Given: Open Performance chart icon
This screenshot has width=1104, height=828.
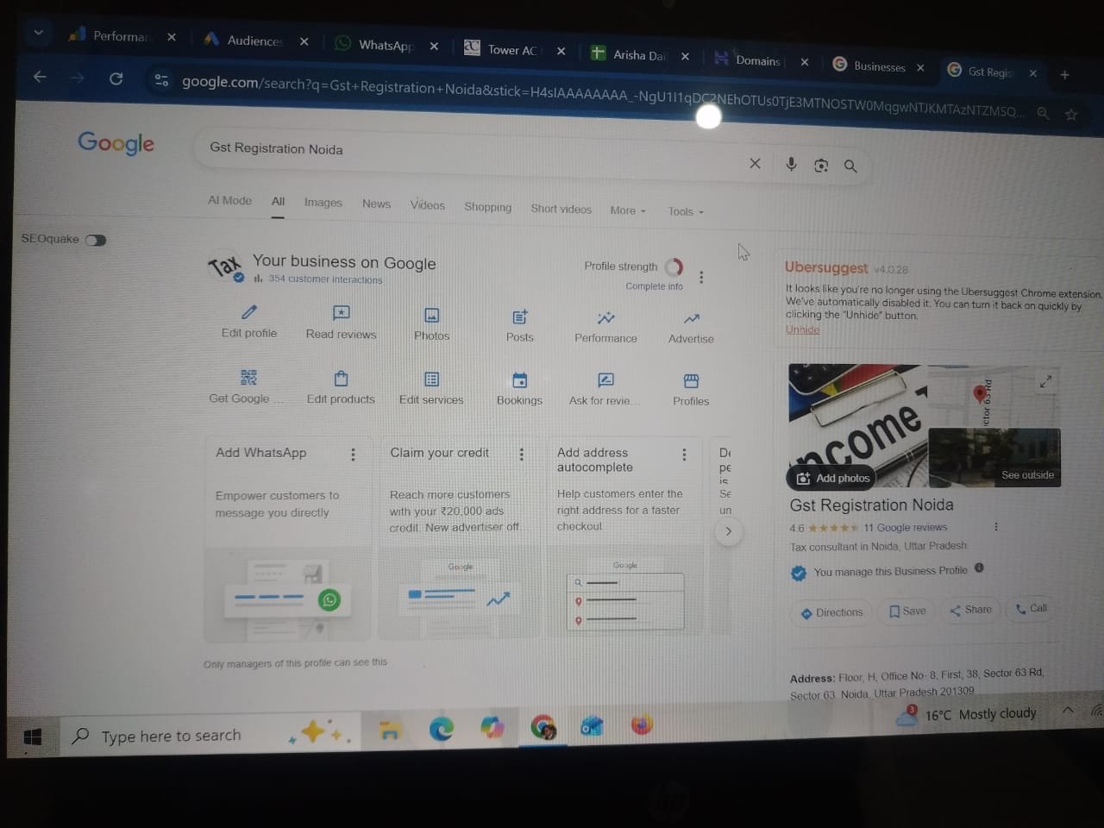Looking at the screenshot, I should tap(606, 318).
